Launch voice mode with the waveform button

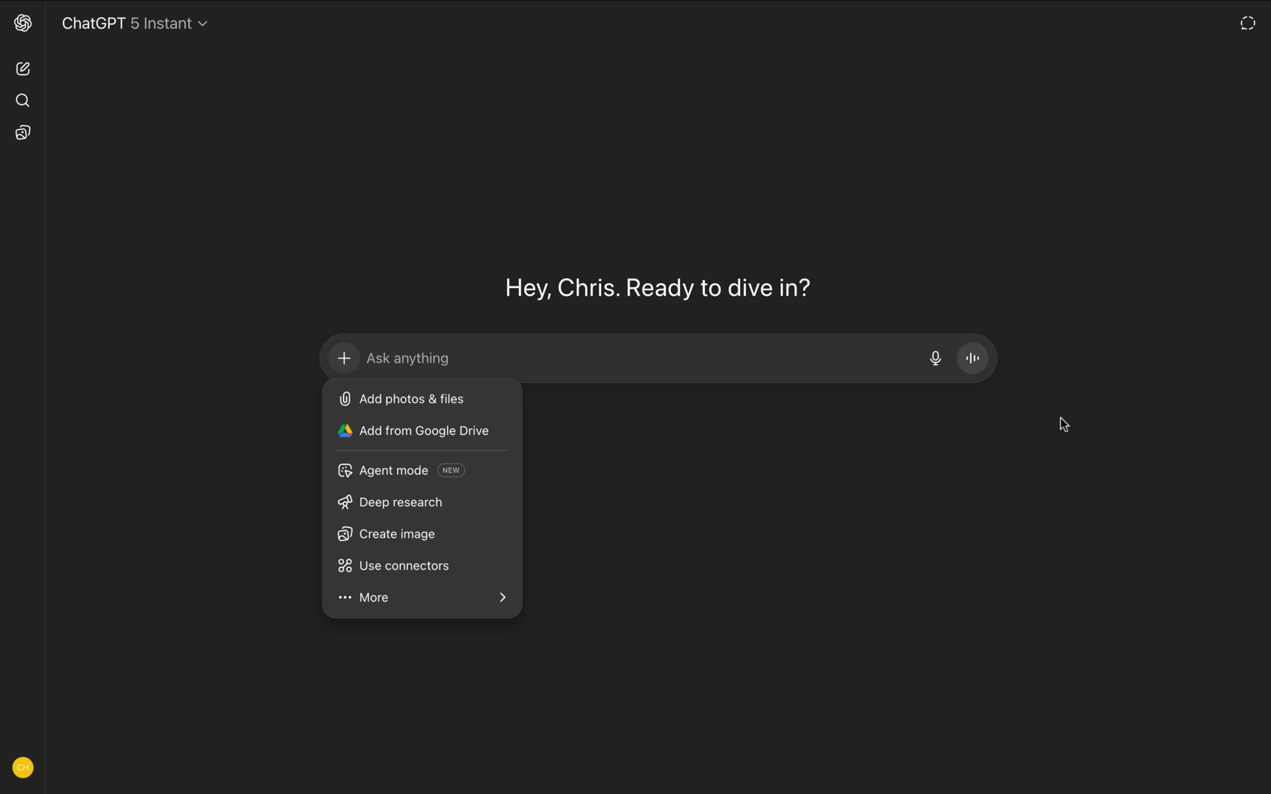(972, 358)
